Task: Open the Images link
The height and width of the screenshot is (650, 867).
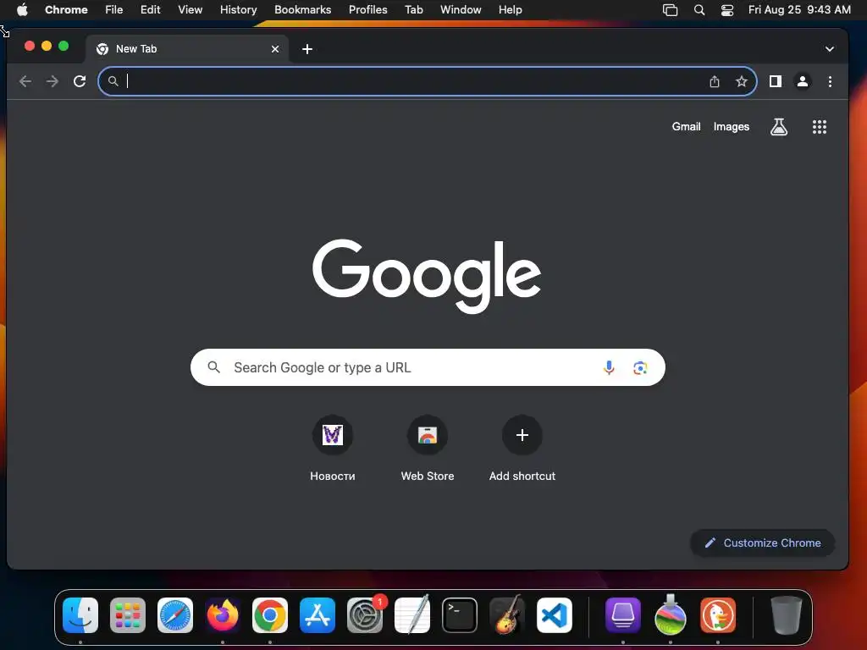Action: (x=731, y=127)
